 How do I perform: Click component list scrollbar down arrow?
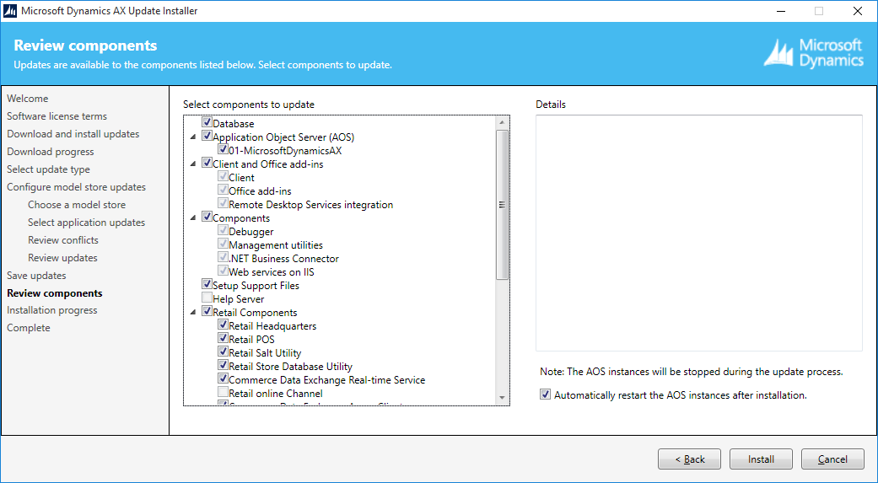(x=502, y=398)
